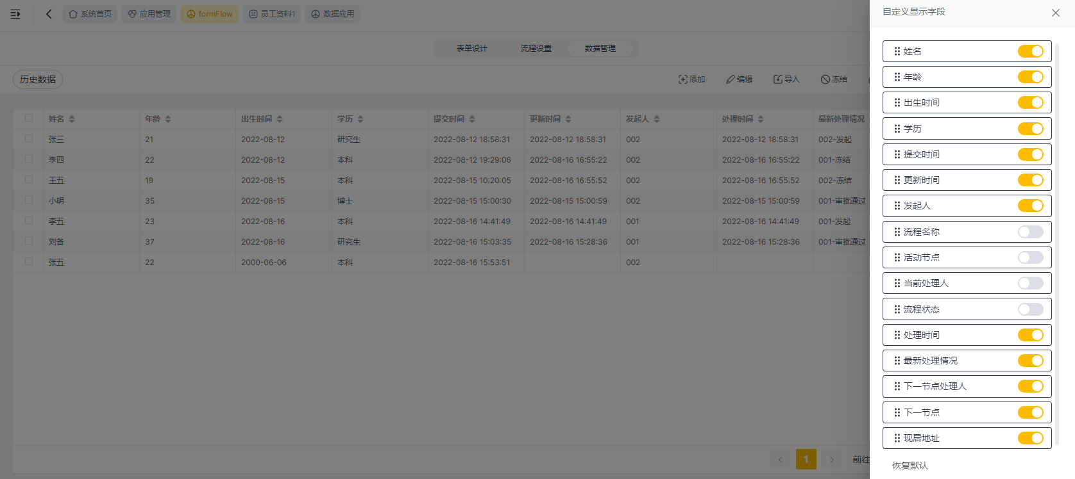Click the drag handle of 流程状态 field
1075x479 pixels.
897,309
